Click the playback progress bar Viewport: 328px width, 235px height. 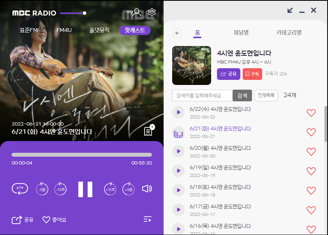[82, 155]
